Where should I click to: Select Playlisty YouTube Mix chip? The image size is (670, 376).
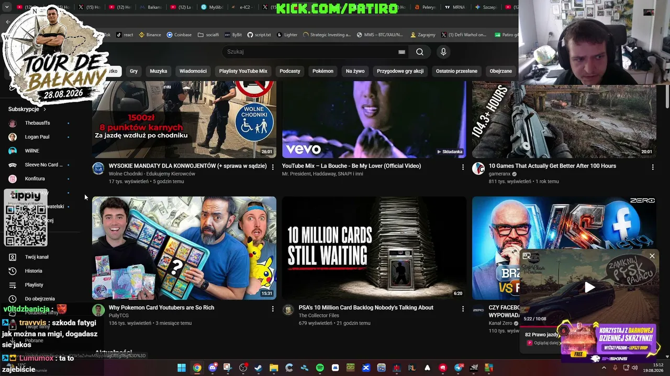(x=243, y=71)
